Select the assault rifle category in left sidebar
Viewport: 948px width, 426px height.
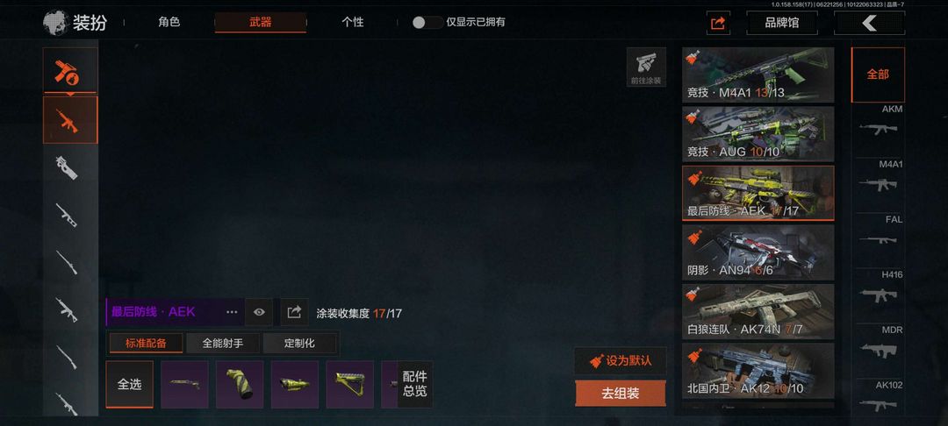(70, 120)
